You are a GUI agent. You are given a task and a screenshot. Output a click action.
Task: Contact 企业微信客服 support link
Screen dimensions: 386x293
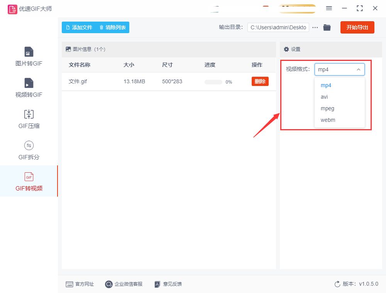pos(124,284)
